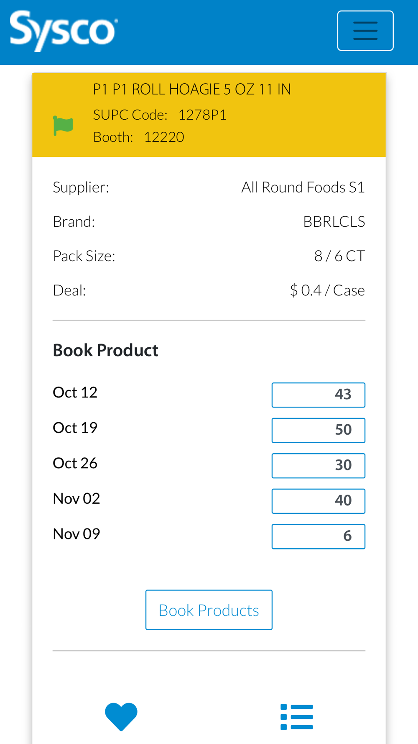Click the Book Product heading
This screenshot has height=744, width=418.
105,350
